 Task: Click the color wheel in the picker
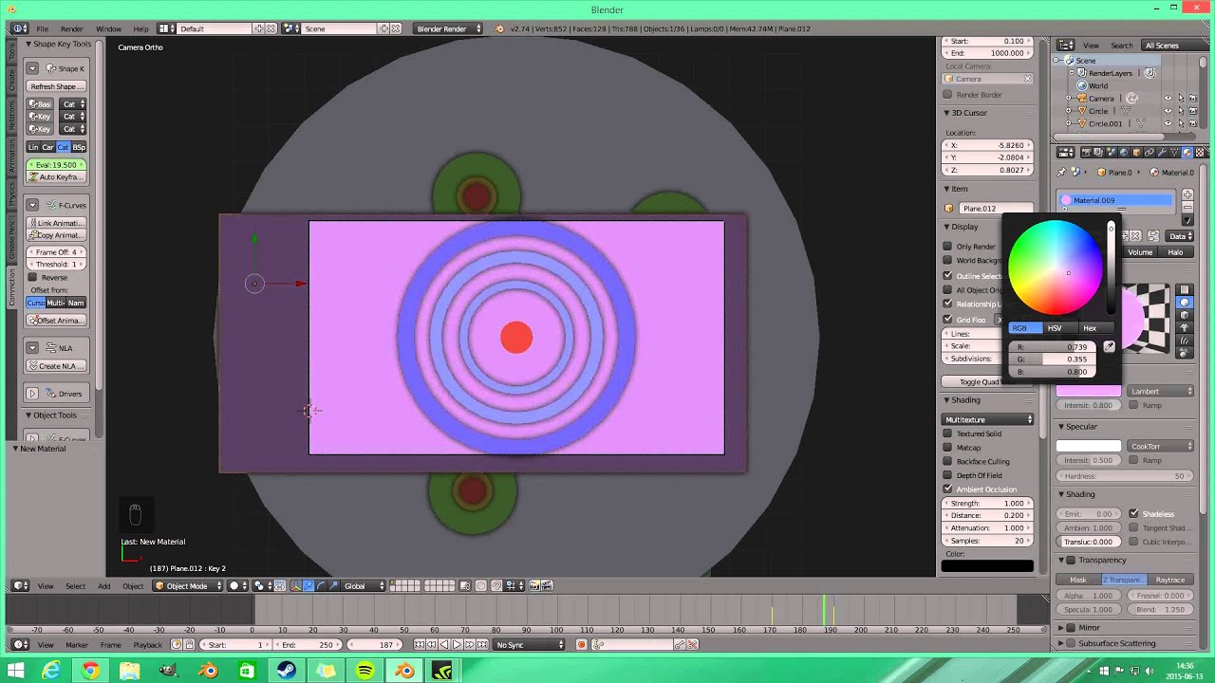1054,268
